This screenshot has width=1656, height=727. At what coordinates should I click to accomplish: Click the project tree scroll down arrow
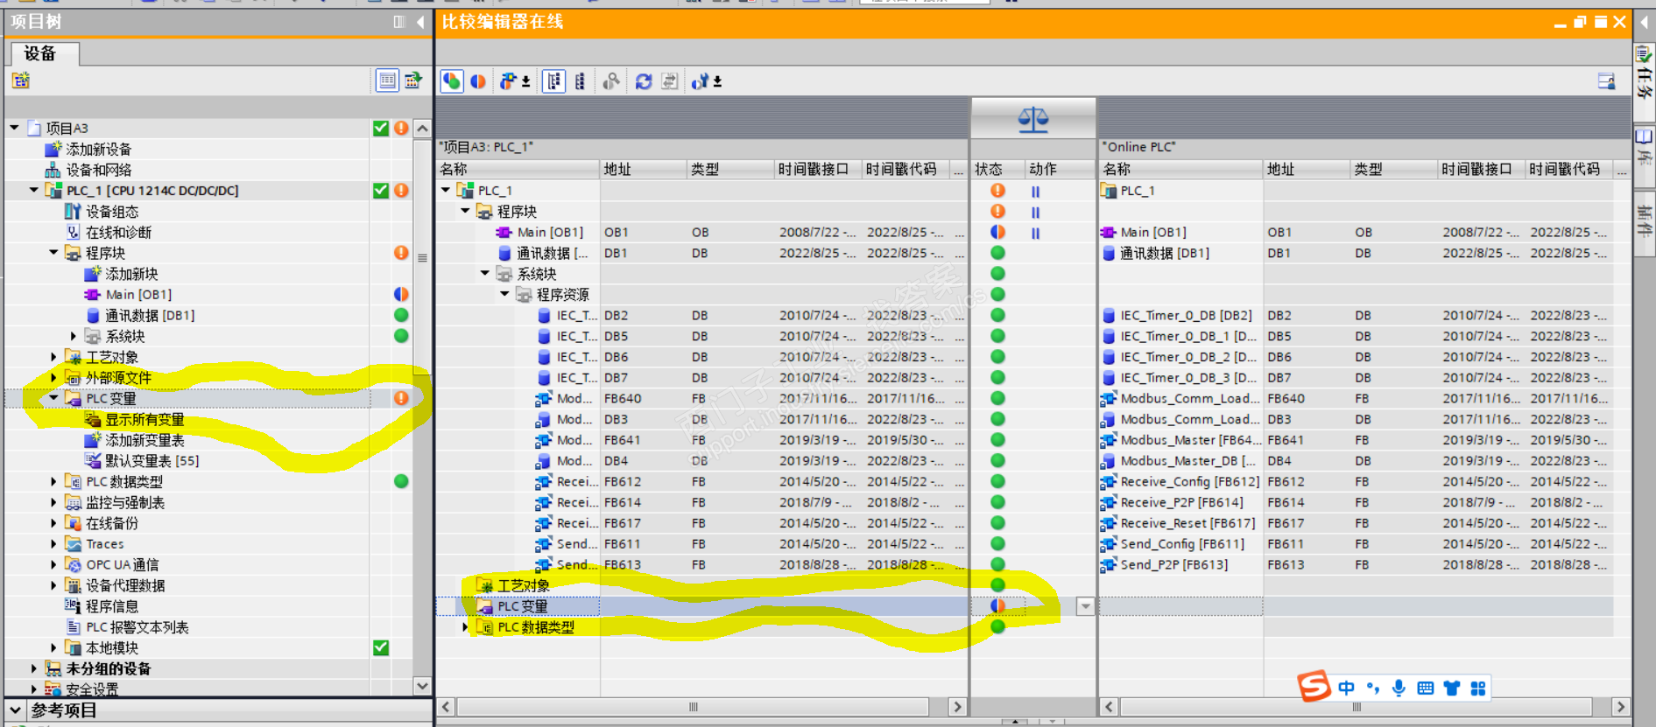[x=422, y=686]
